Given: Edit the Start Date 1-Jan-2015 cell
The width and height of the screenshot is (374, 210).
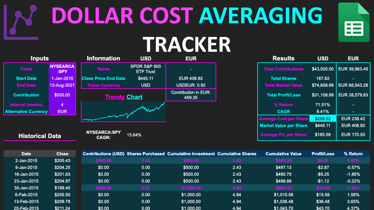Looking at the screenshot, I should [62, 79].
